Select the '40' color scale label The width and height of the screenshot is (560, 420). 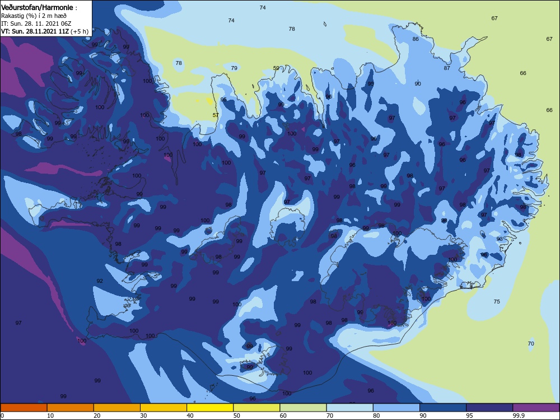190,416
